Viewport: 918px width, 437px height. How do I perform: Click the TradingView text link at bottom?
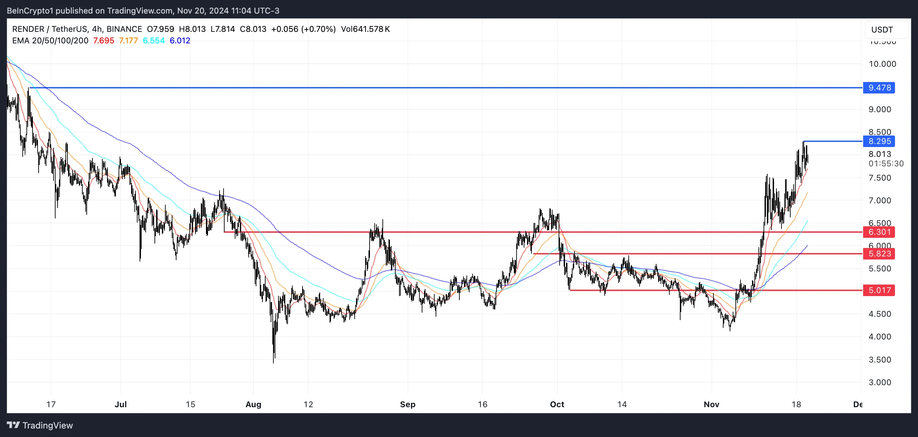[x=47, y=425]
